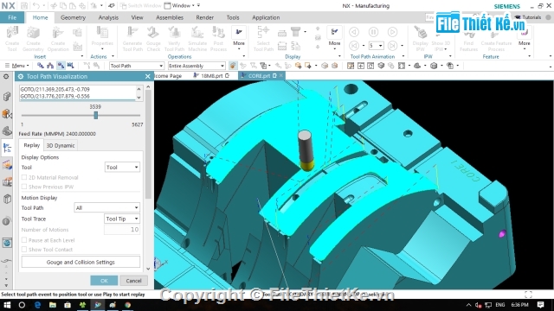Open the Render ribbon tab

[x=205, y=17]
